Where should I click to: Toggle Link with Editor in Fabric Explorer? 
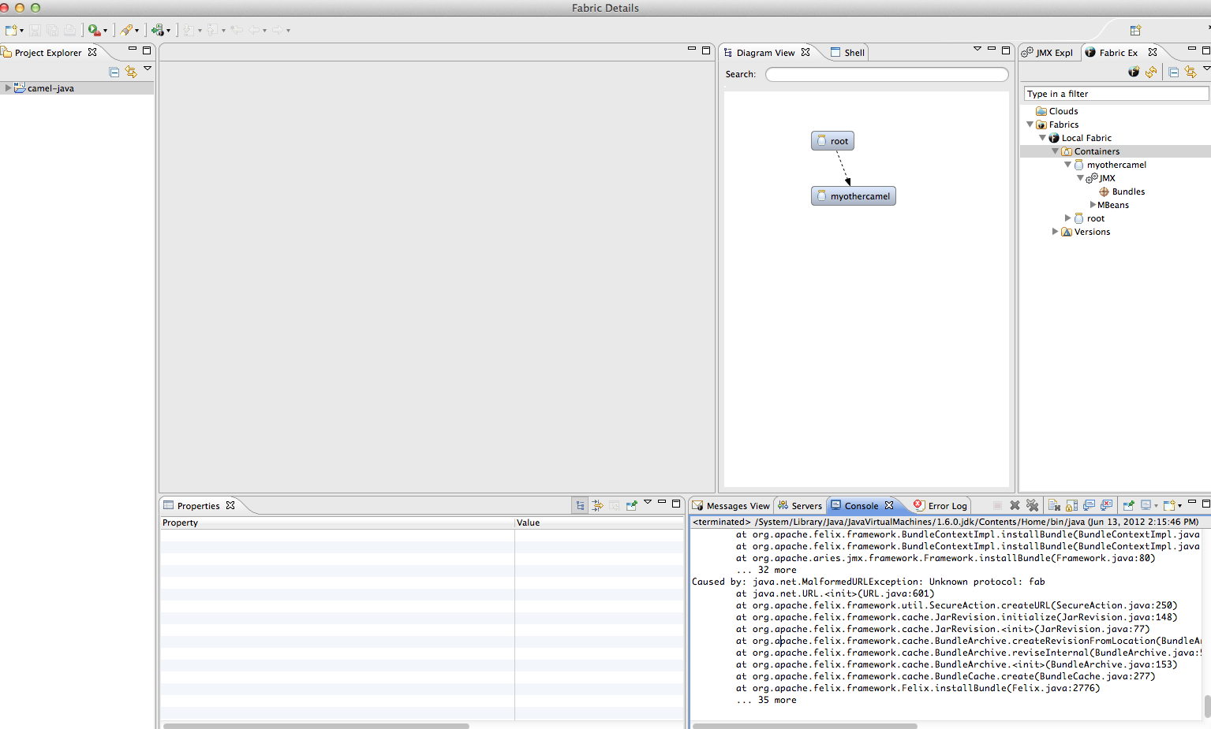click(x=1190, y=72)
